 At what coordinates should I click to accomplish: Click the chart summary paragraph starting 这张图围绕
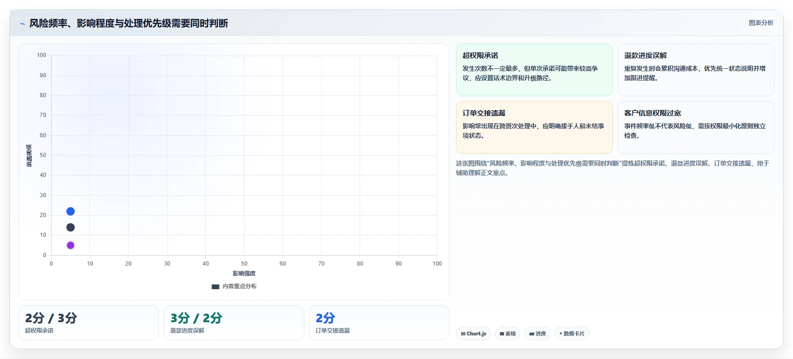click(x=612, y=168)
